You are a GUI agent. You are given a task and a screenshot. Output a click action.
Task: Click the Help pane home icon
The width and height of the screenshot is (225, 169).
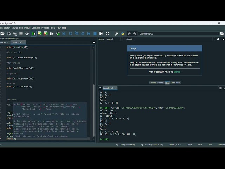coord(218,39)
